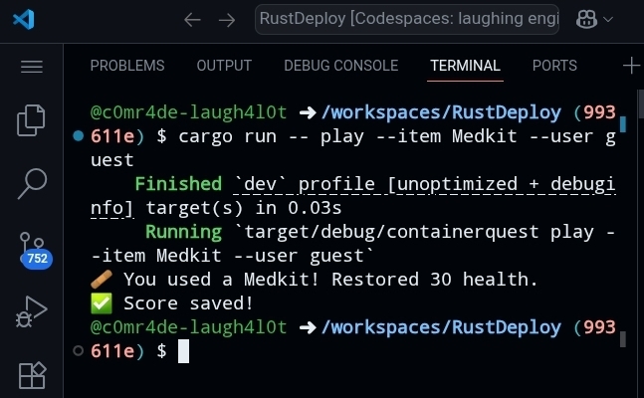Open the Explorer files view

tap(31, 120)
